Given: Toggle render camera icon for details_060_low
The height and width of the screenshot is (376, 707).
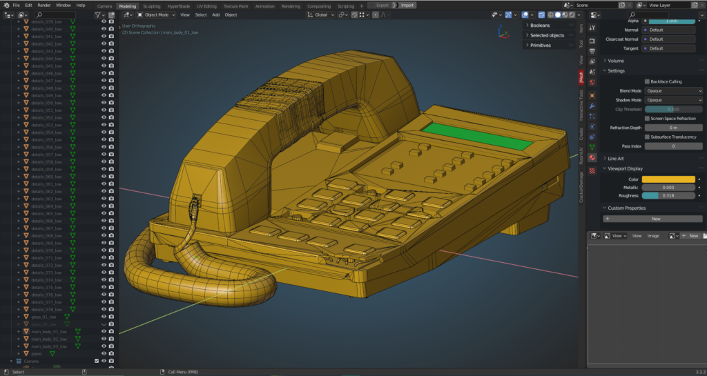Looking at the screenshot, I should click(x=111, y=177).
